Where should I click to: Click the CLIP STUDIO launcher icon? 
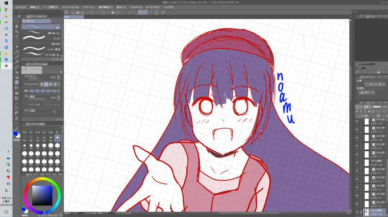66,13
